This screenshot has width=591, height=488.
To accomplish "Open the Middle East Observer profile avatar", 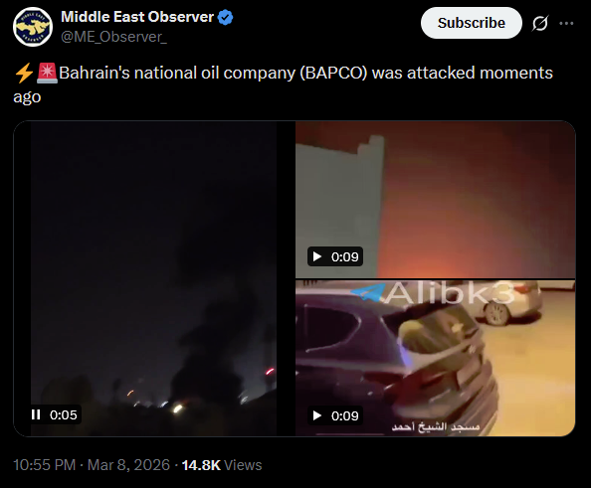I will [33, 27].
